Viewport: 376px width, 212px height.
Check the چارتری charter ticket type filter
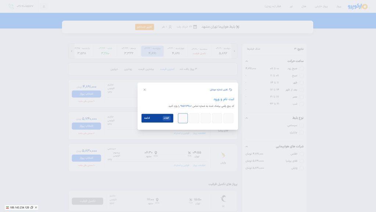point(301,132)
